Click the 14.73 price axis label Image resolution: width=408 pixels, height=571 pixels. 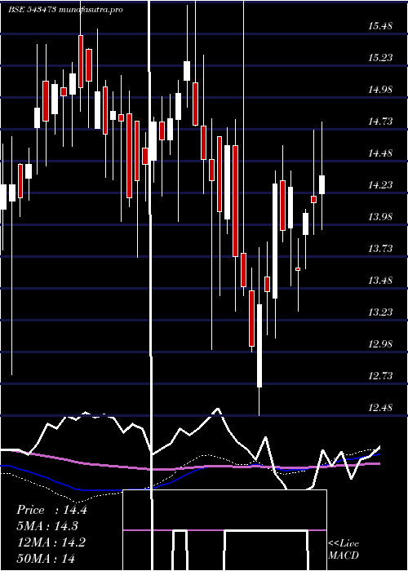pos(380,122)
